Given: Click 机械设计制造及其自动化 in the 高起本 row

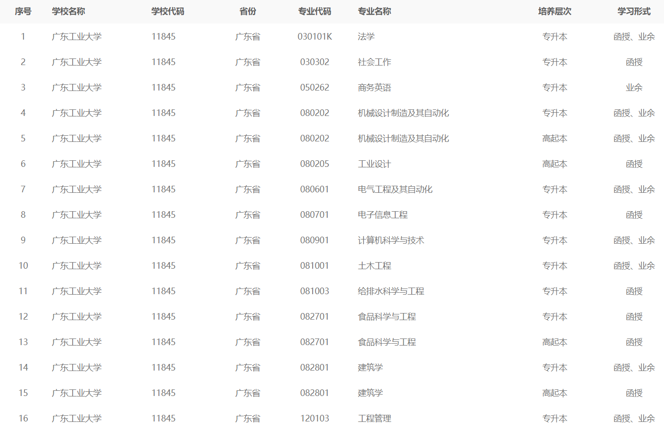Looking at the screenshot, I should (403, 139).
